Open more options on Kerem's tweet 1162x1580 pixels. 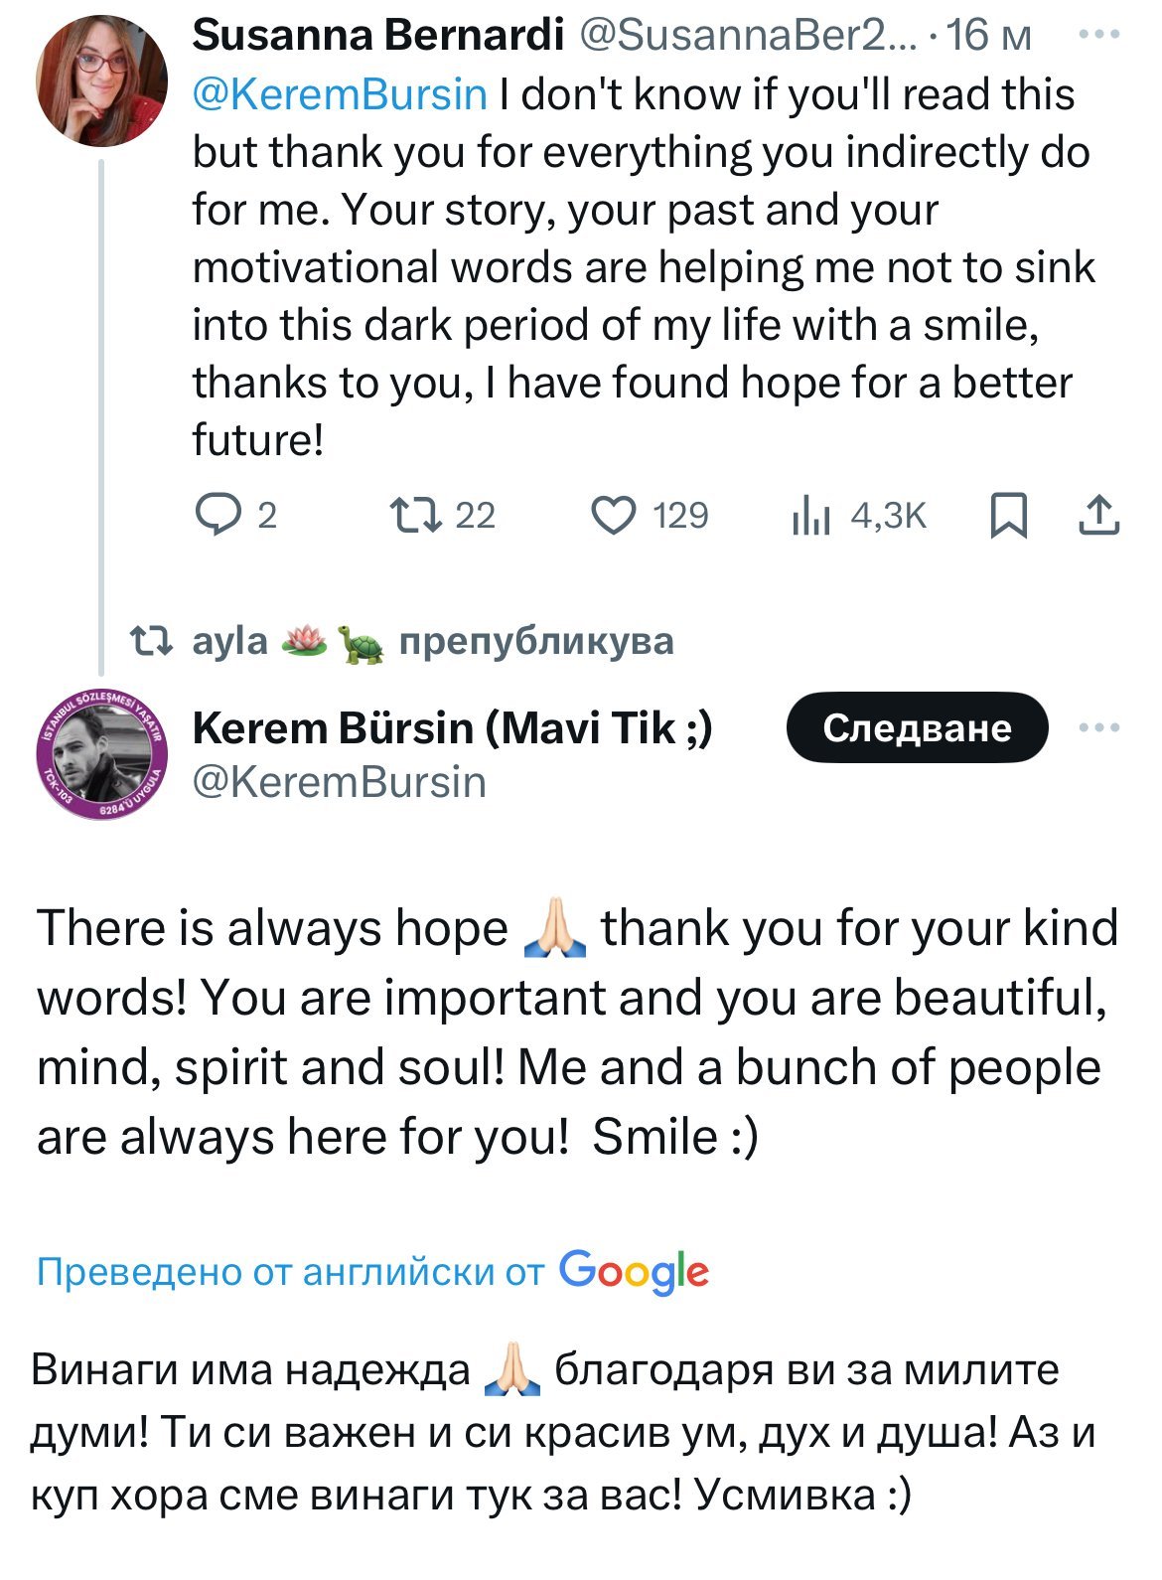coord(1098,728)
